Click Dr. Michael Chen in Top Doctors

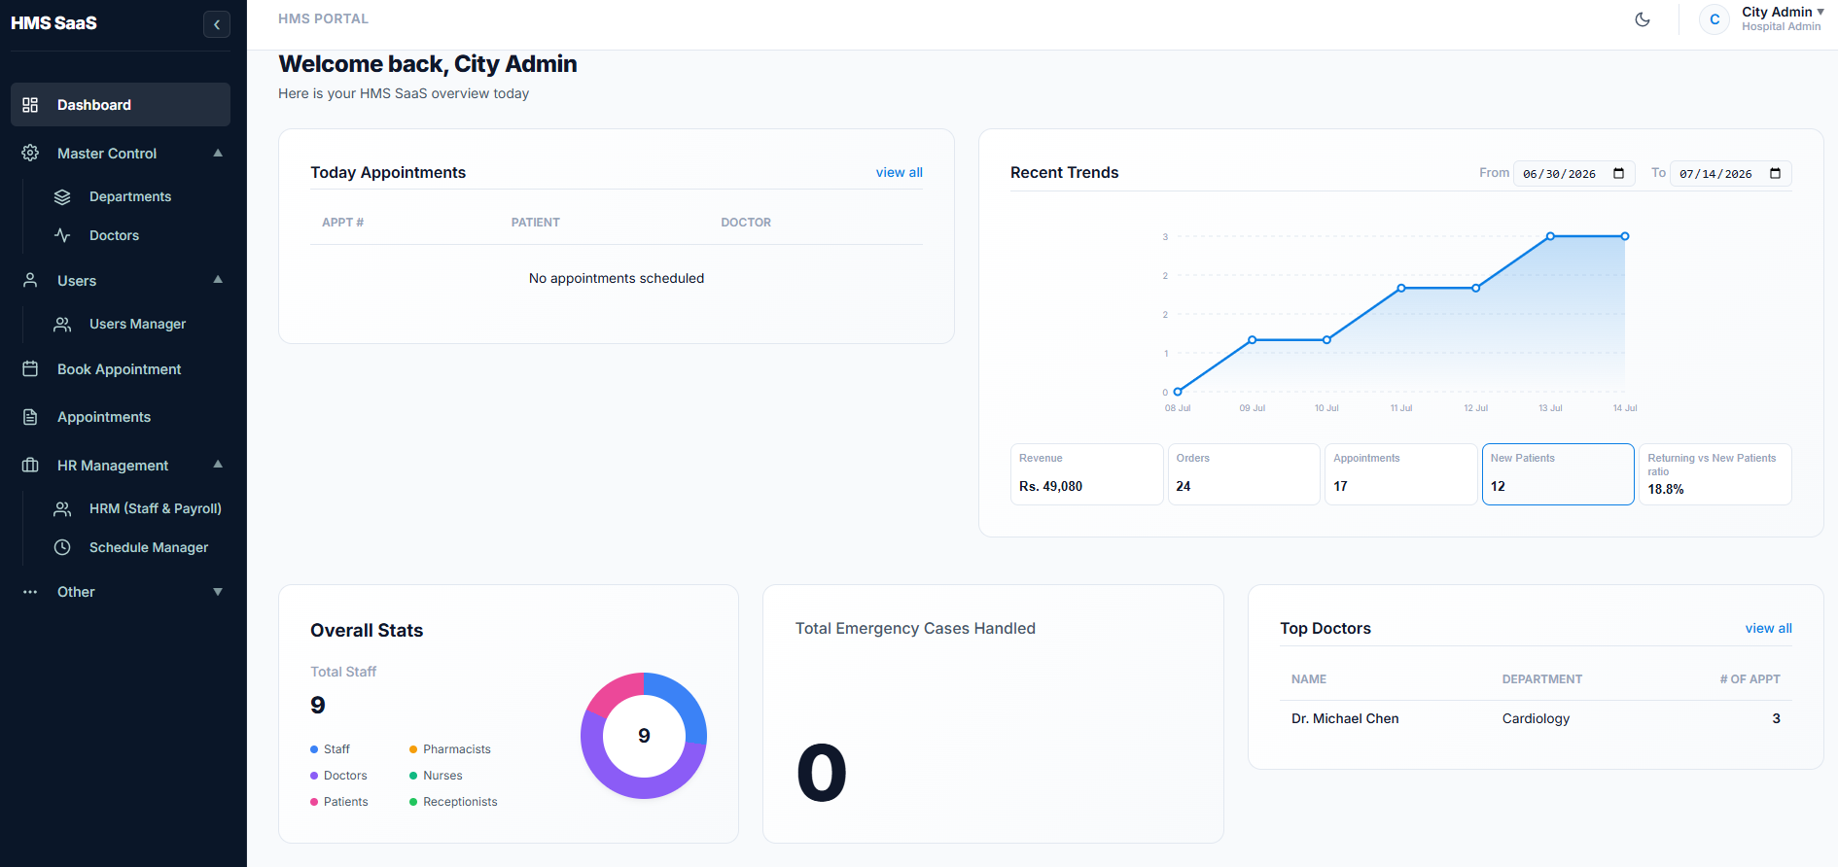pyautogui.click(x=1345, y=718)
